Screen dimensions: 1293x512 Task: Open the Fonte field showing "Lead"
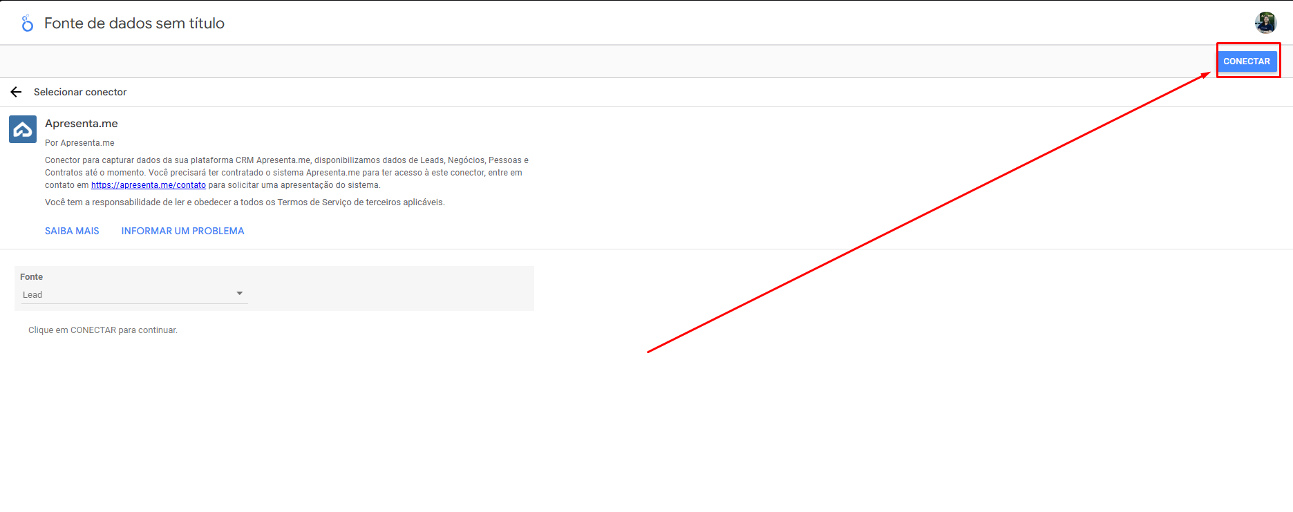(124, 295)
